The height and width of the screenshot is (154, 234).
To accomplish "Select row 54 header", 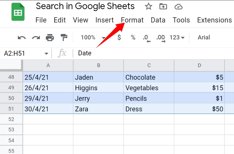I will click(11, 140).
